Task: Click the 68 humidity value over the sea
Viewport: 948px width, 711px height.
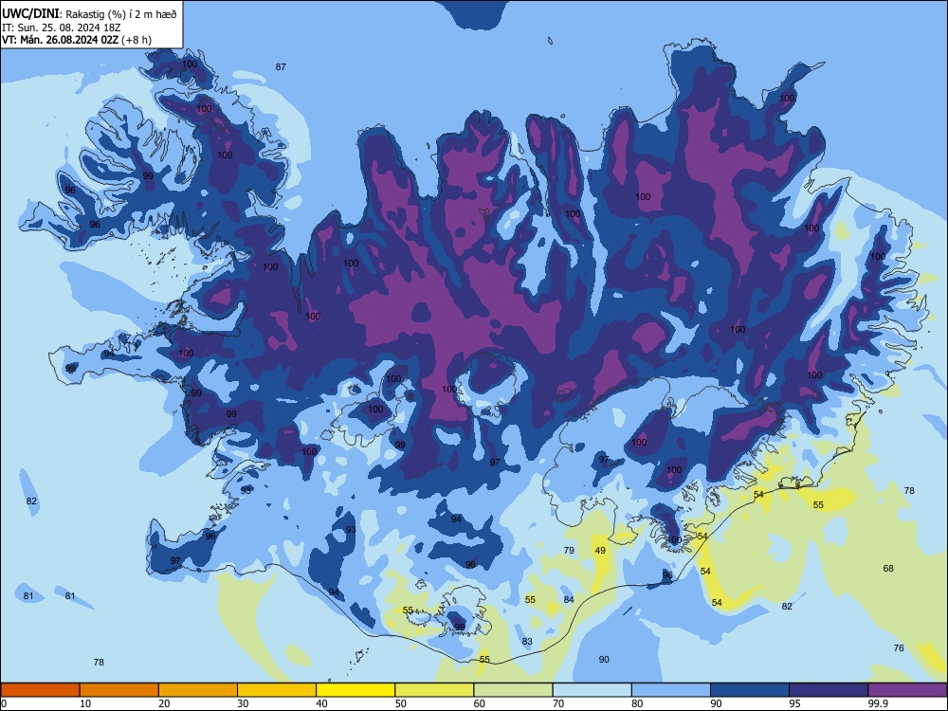Action: [888, 568]
